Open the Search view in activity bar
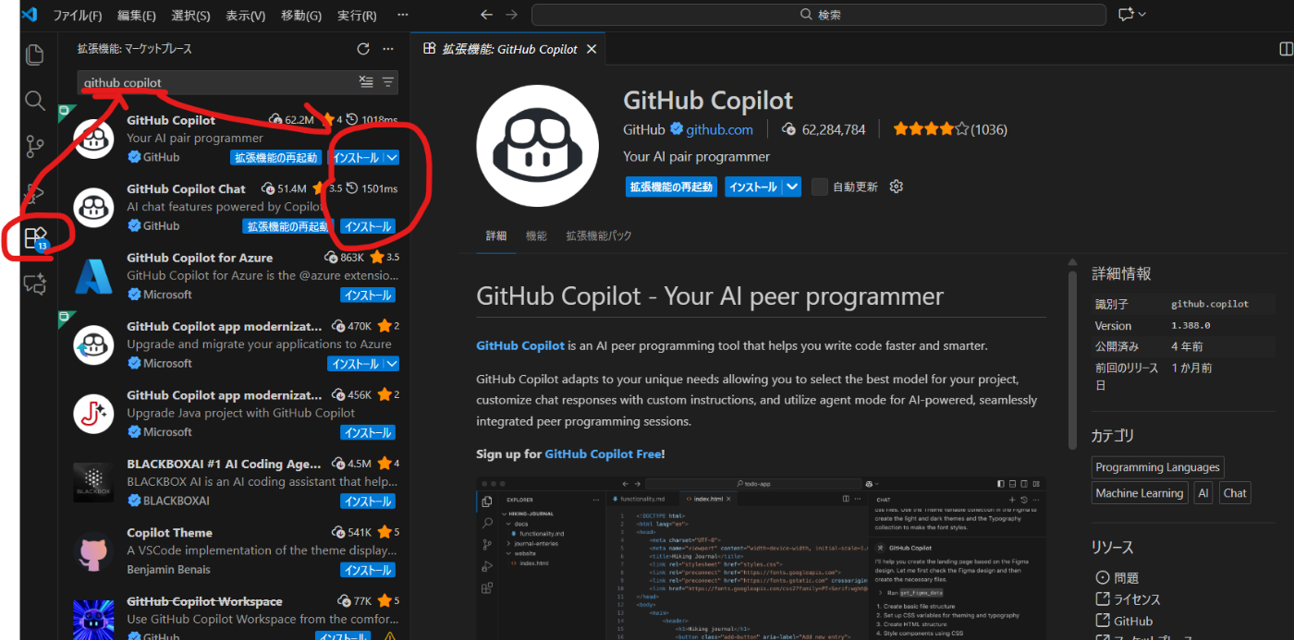Image resolution: width=1294 pixels, height=640 pixels. (34, 101)
